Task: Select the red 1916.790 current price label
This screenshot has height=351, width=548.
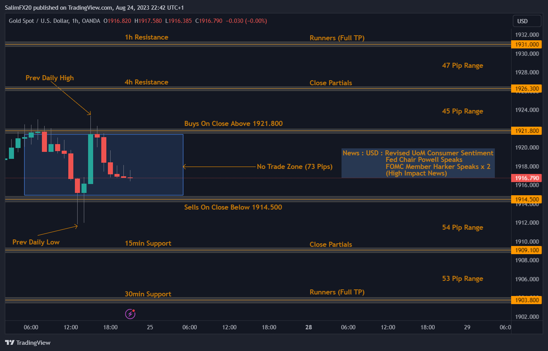Action: [527, 178]
